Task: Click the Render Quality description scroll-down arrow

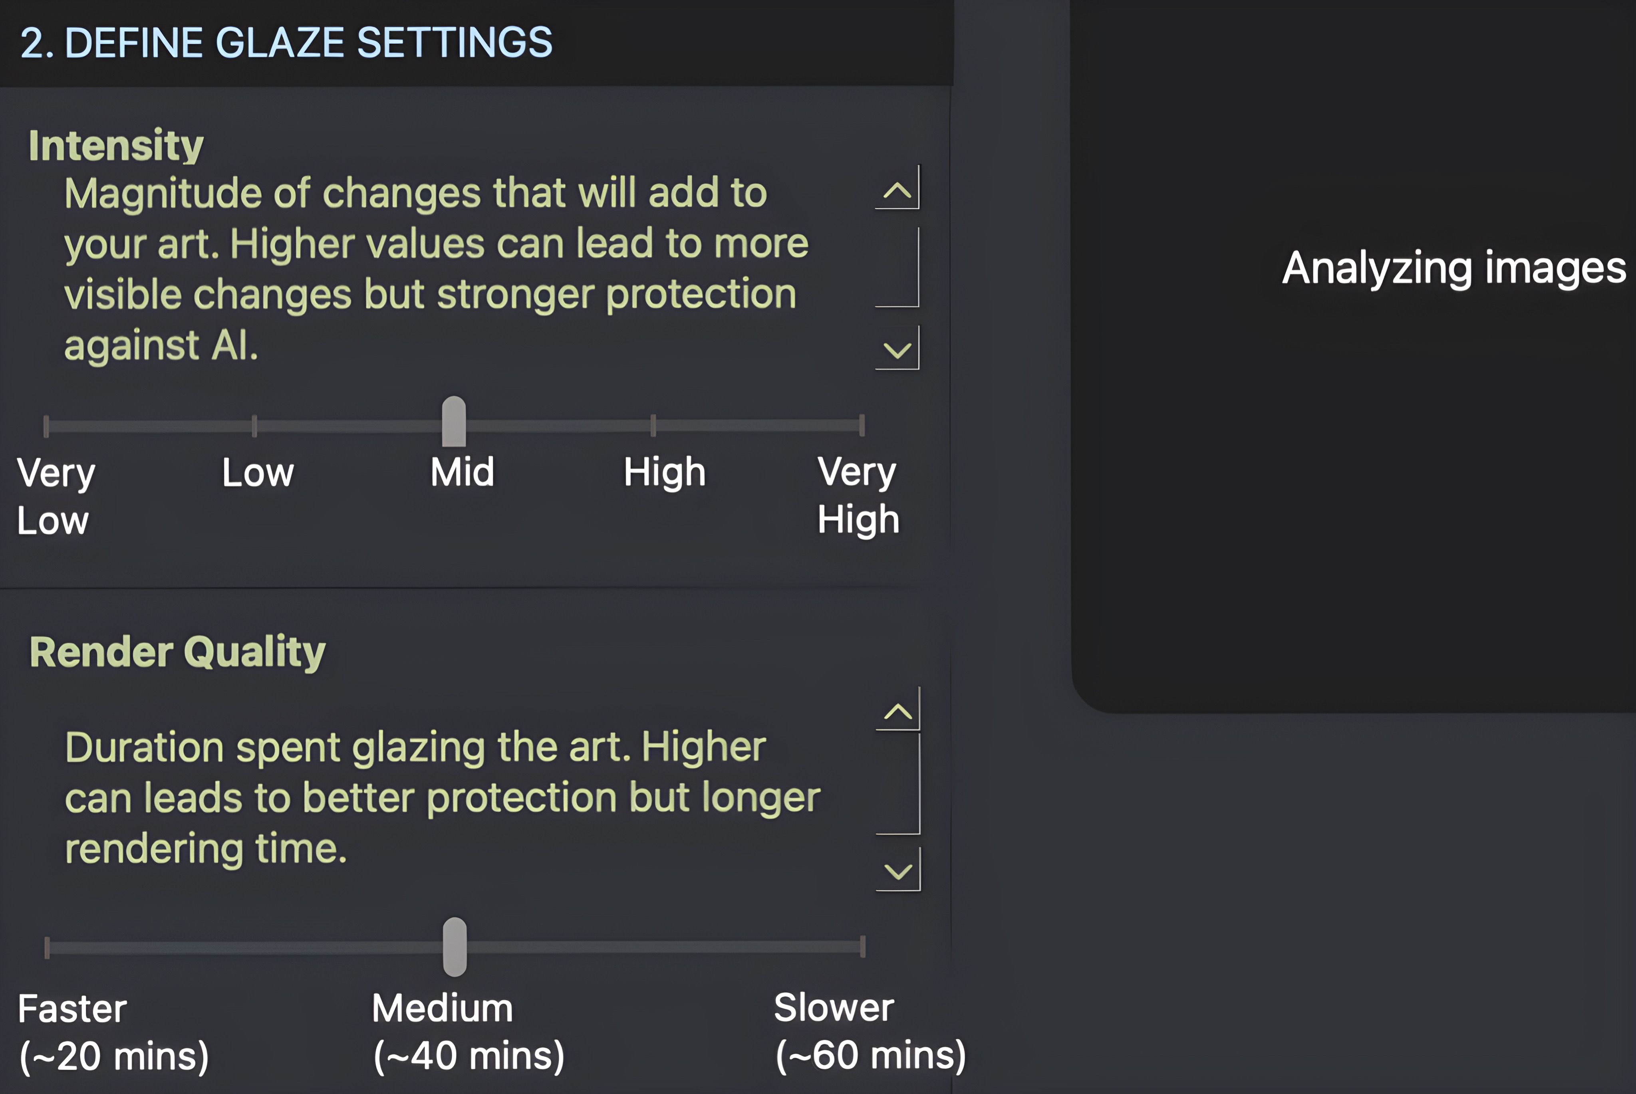Action: pos(898,870)
